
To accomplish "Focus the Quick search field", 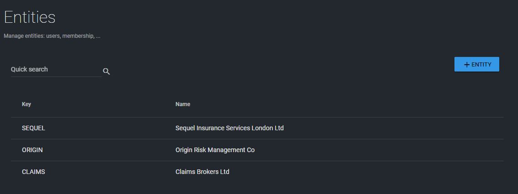I will [56, 70].
